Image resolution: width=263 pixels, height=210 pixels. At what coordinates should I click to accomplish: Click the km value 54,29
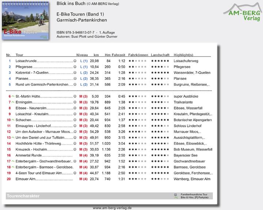(x=94, y=132)
